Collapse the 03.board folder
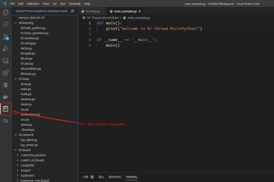 point(16,150)
